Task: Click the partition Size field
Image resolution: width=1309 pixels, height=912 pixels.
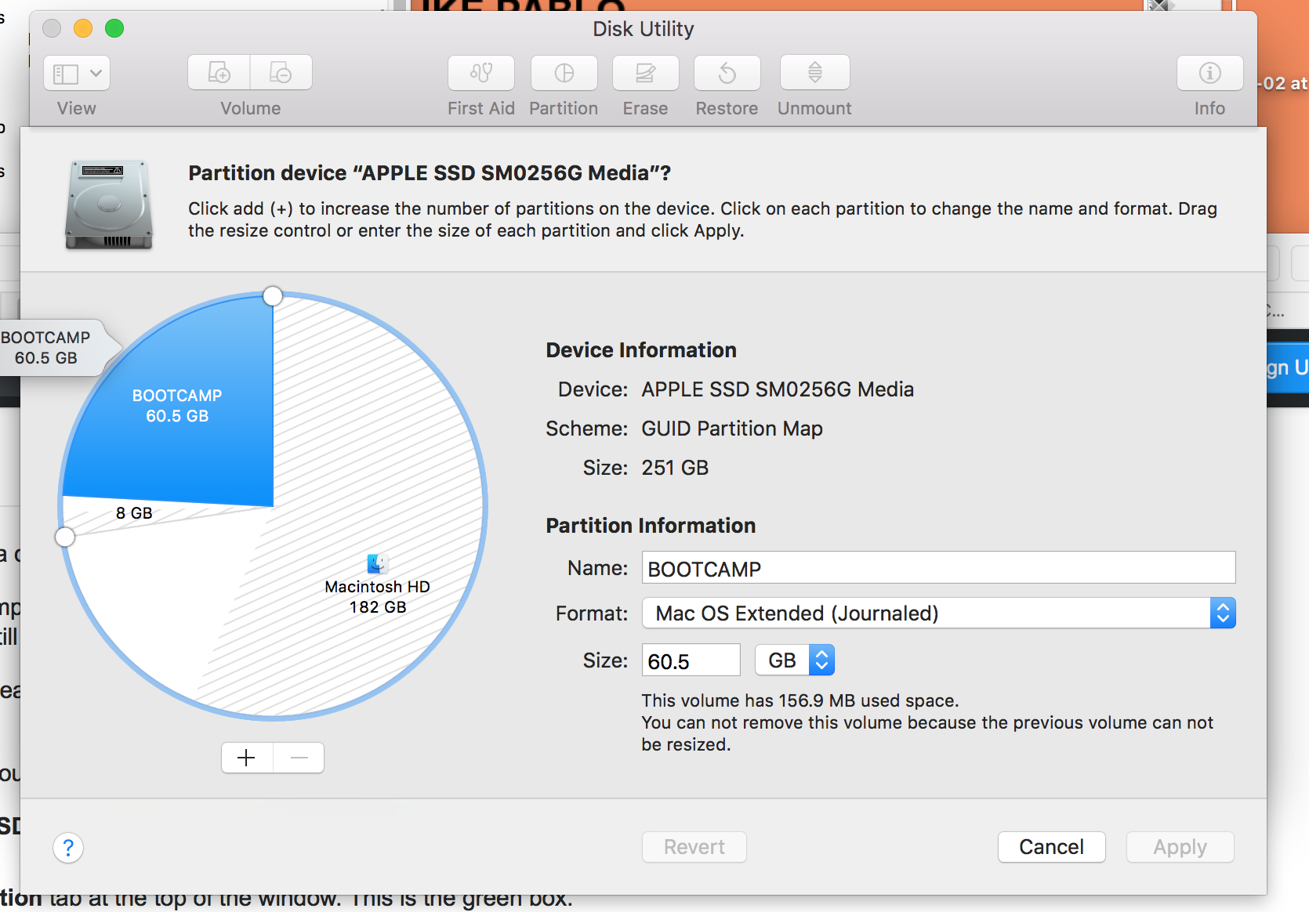Action: tap(691, 660)
